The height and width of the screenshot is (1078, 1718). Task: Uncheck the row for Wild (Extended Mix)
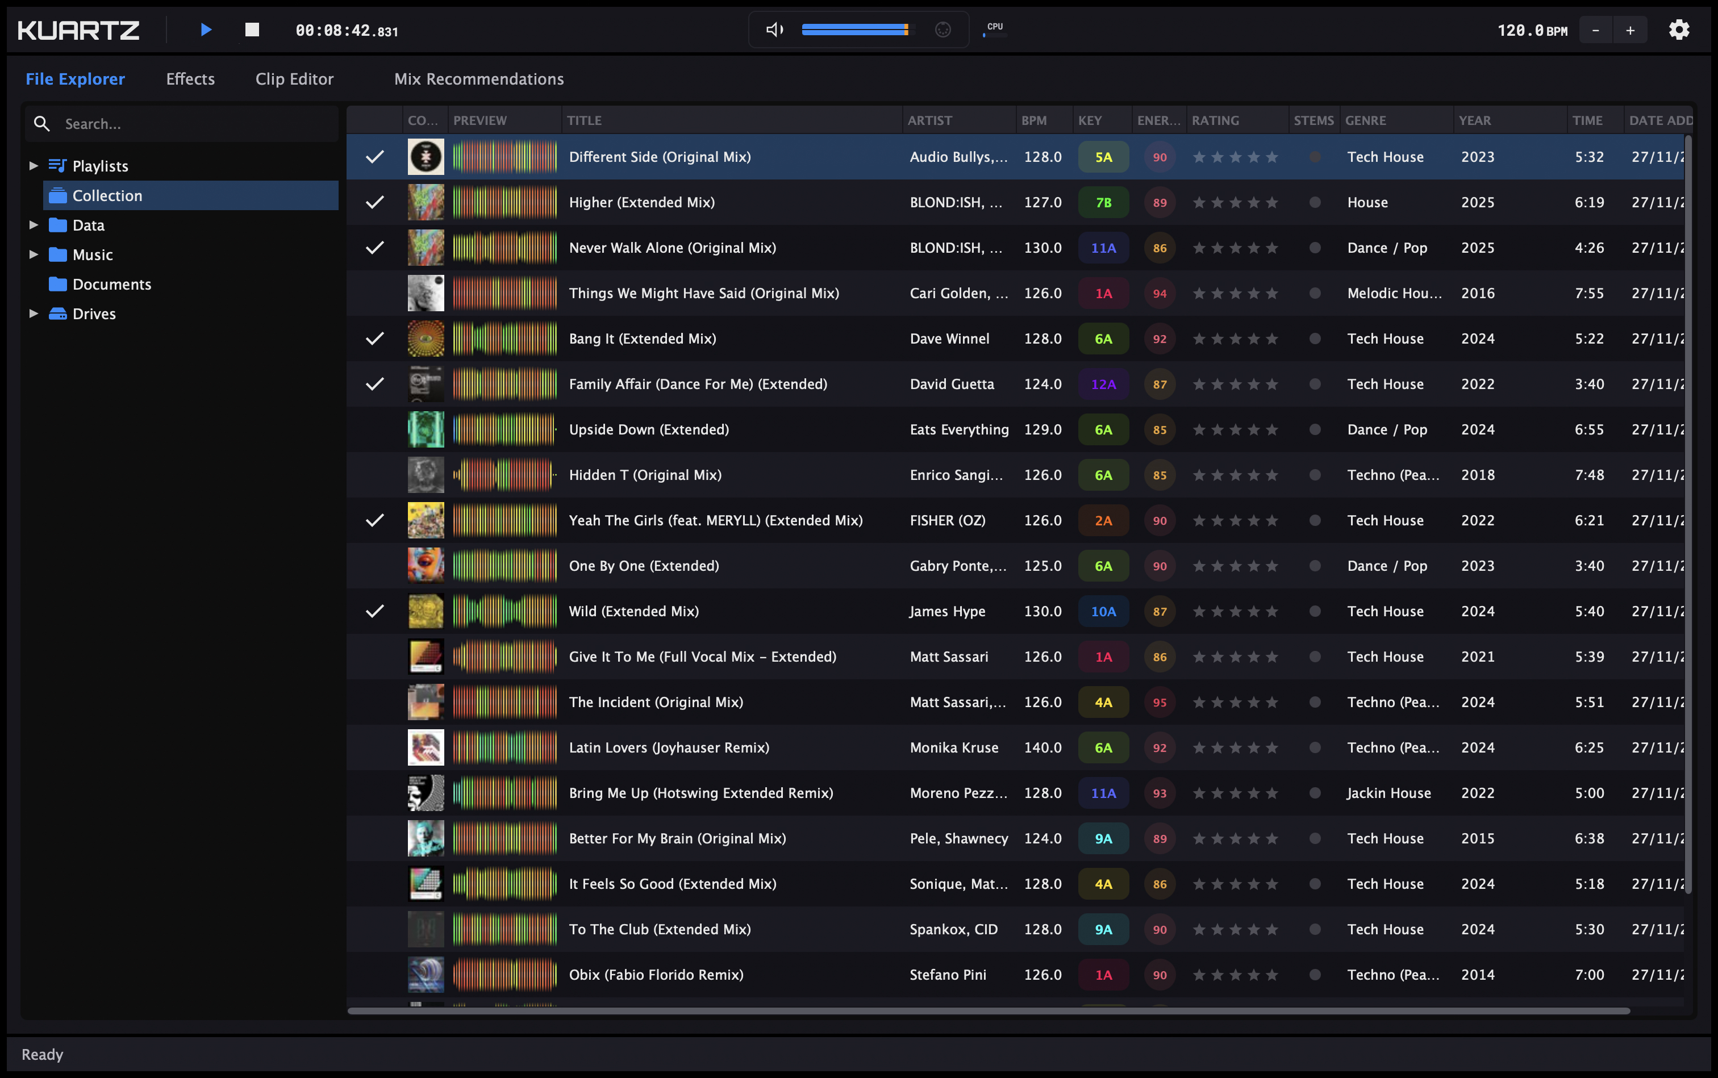coord(374,611)
